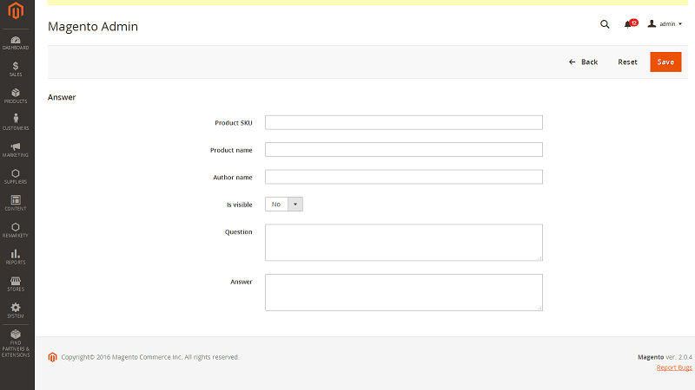Open the Products box icon
Viewport: 695px width, 390px height.
17,95
